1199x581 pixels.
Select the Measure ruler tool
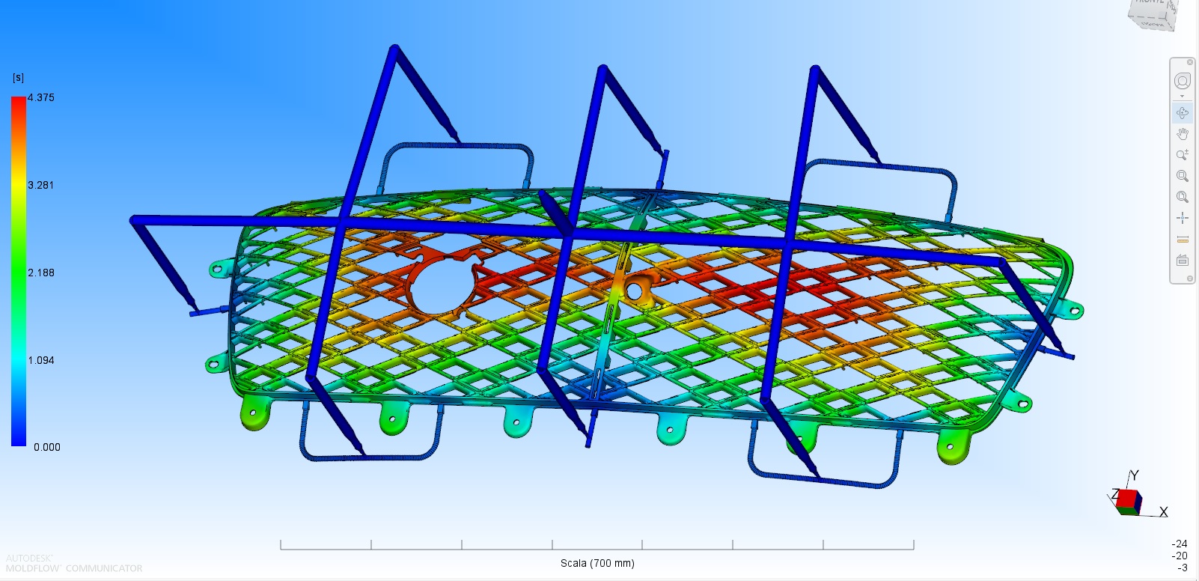[x=1183, y=240]
